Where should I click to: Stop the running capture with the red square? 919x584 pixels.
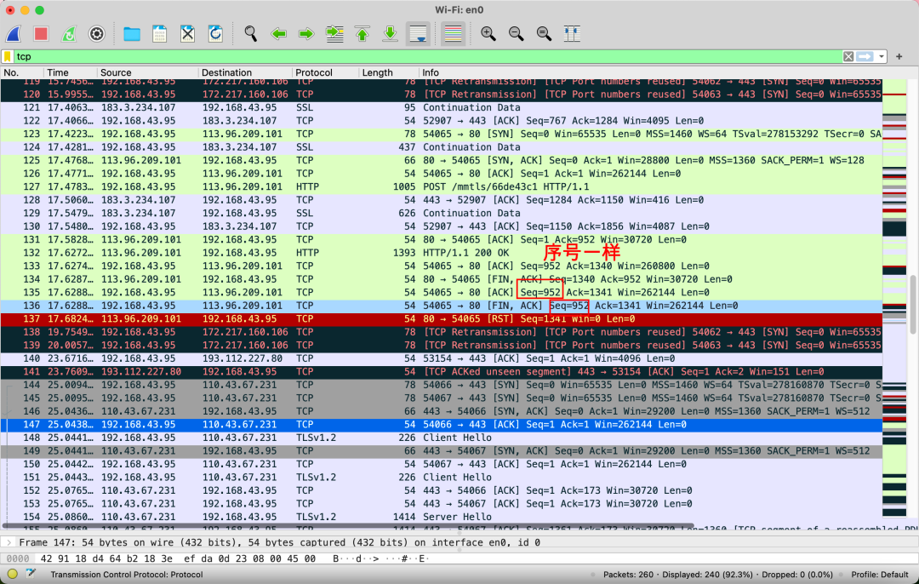41,34
